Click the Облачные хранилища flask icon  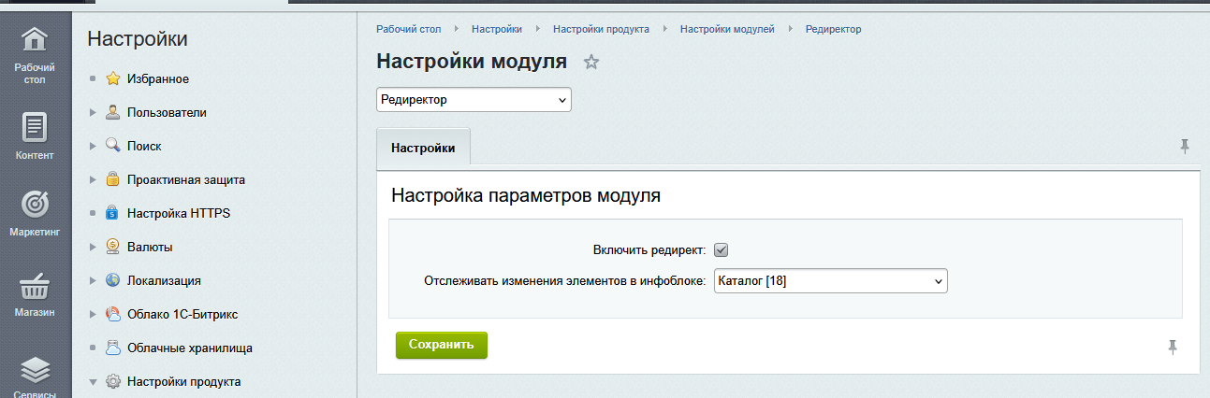[x=112, y=348]
